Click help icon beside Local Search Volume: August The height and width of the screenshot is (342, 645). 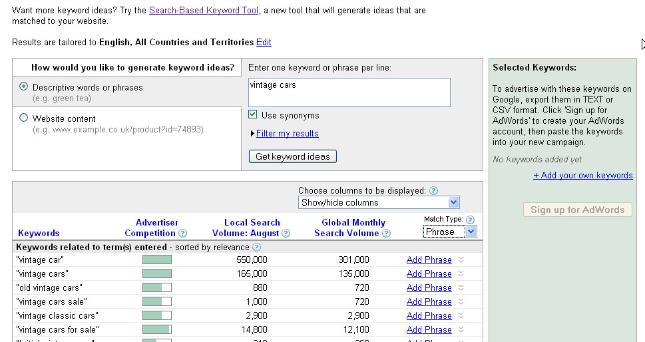[286, 234]
